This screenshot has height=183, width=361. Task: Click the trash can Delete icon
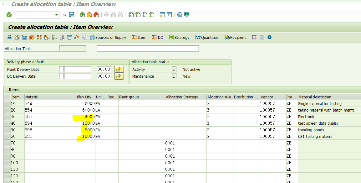(x=69, y=37)
